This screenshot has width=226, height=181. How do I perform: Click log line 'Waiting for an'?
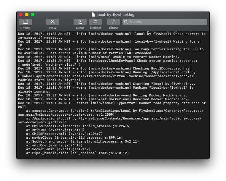pos(110,41)
